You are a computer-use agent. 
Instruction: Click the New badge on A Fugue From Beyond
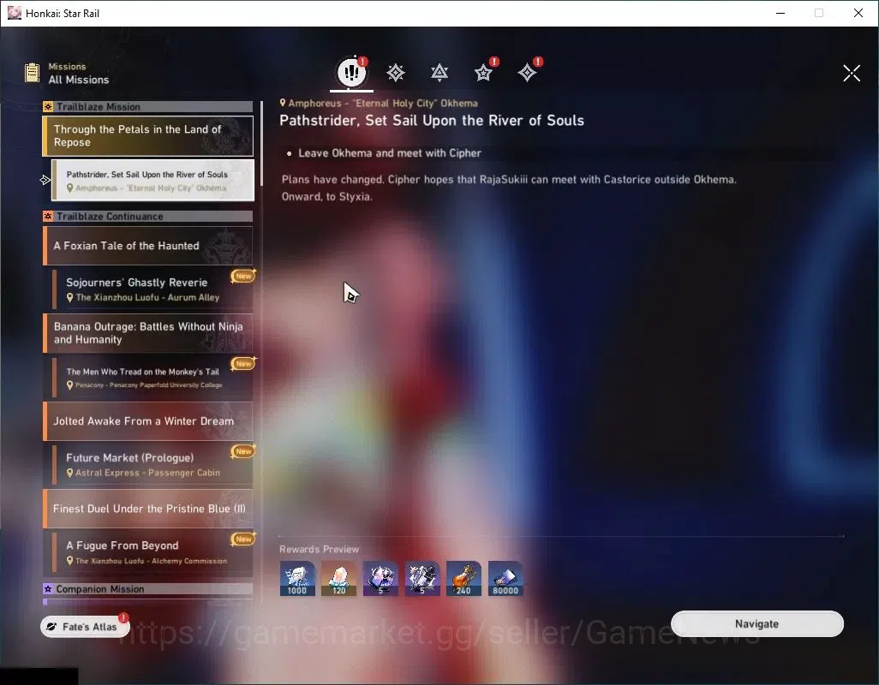(243, 539)
